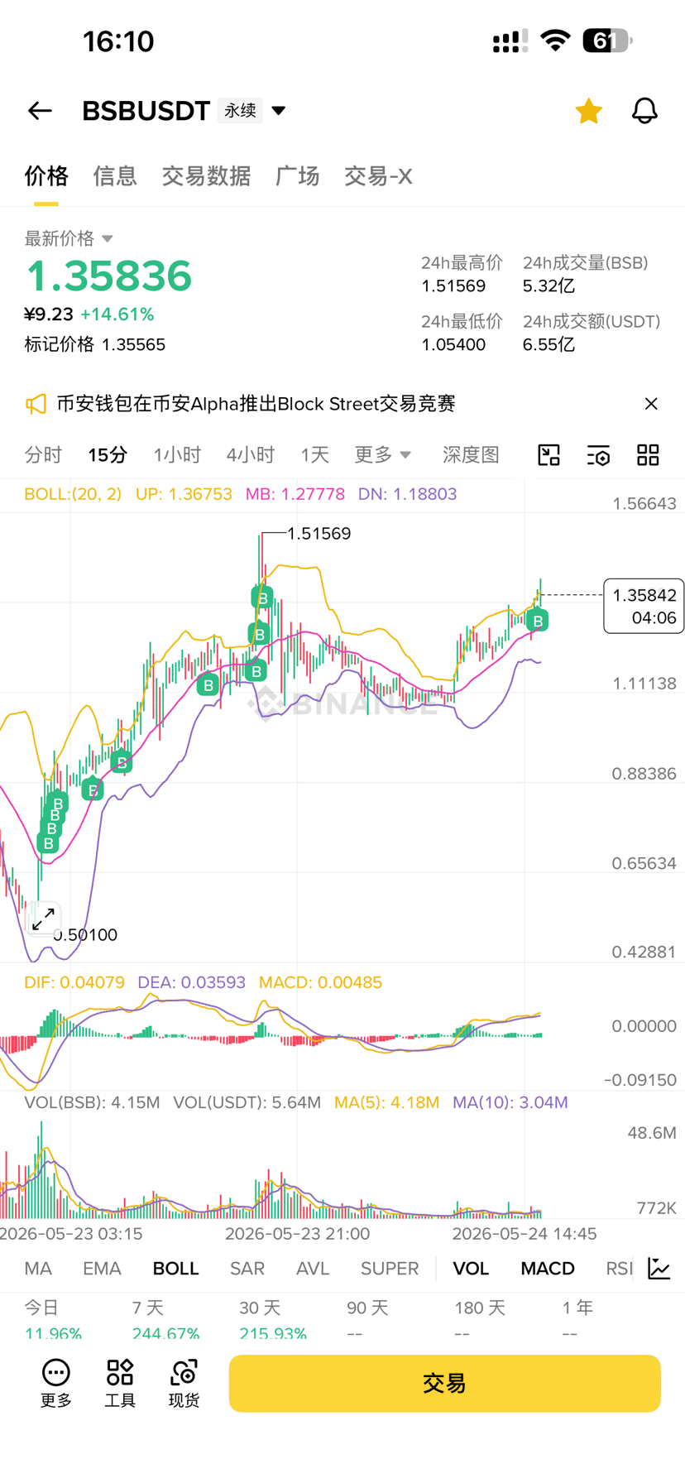The height and width of the screenshot is (1483, 685).
Task: Tap the 24h最低价 value 1.05400
Action: [453, 345]
